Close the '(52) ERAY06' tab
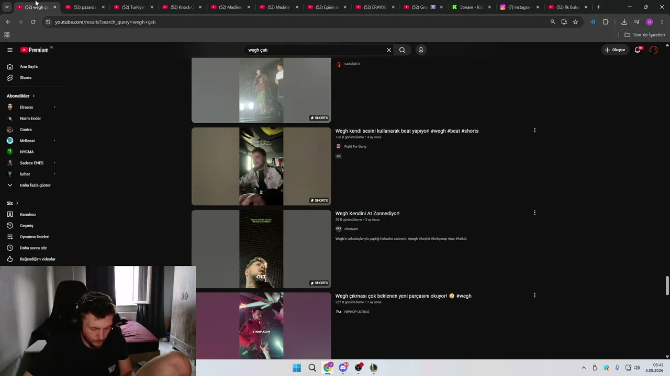The image size is (670, 376). click(393, 7)
